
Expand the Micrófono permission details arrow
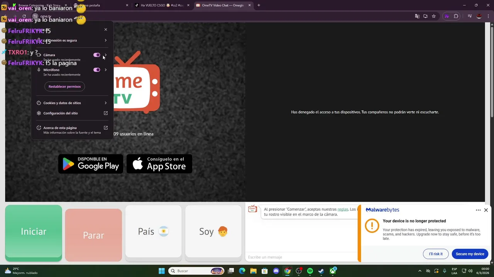pyautogui.click(x=106, y=70)
